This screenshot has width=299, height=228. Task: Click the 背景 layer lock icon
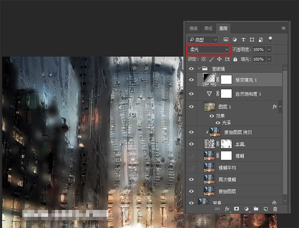[274, 203]
